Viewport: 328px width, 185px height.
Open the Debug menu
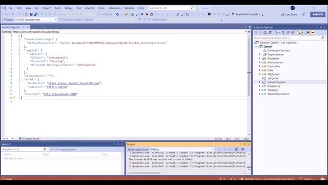(68, 8)
